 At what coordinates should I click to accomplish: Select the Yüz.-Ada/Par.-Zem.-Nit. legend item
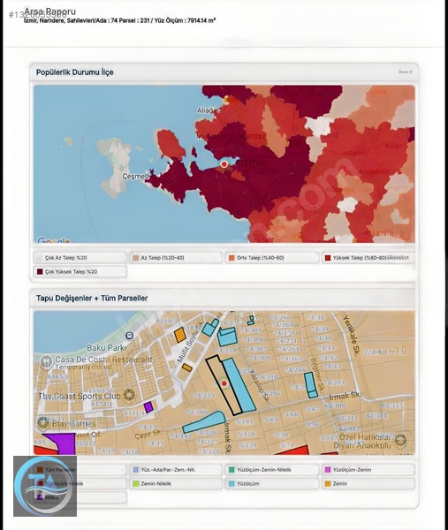click(x=176, y=470)
